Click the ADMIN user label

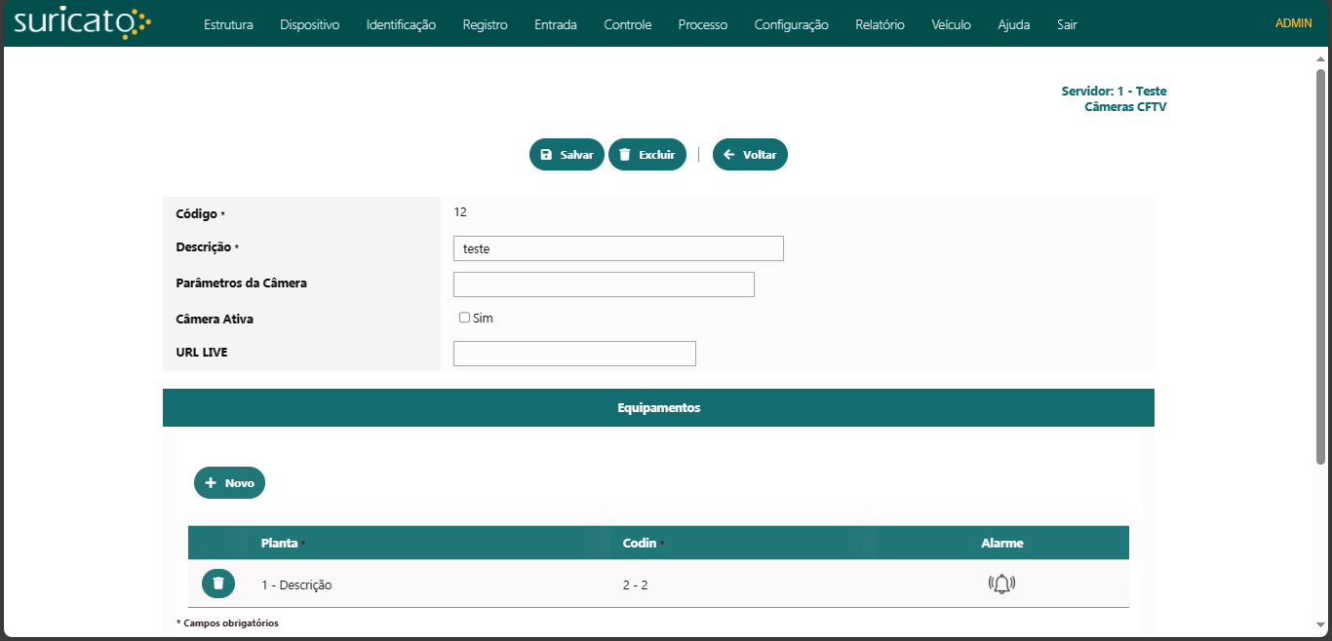click(1293, 22)
